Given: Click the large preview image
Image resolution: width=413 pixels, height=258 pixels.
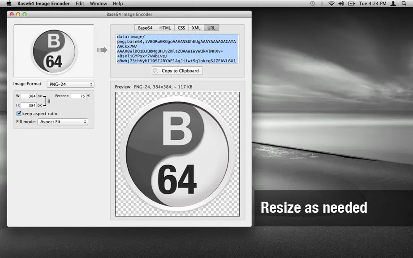Looking at the screenshot, I should 177,154.
